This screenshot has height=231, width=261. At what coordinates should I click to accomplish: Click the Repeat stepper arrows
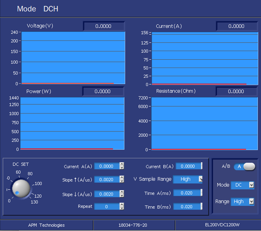tap(122, 206)
